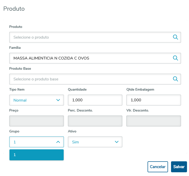Click the search icon in Produto field

[x=176, y=37]
